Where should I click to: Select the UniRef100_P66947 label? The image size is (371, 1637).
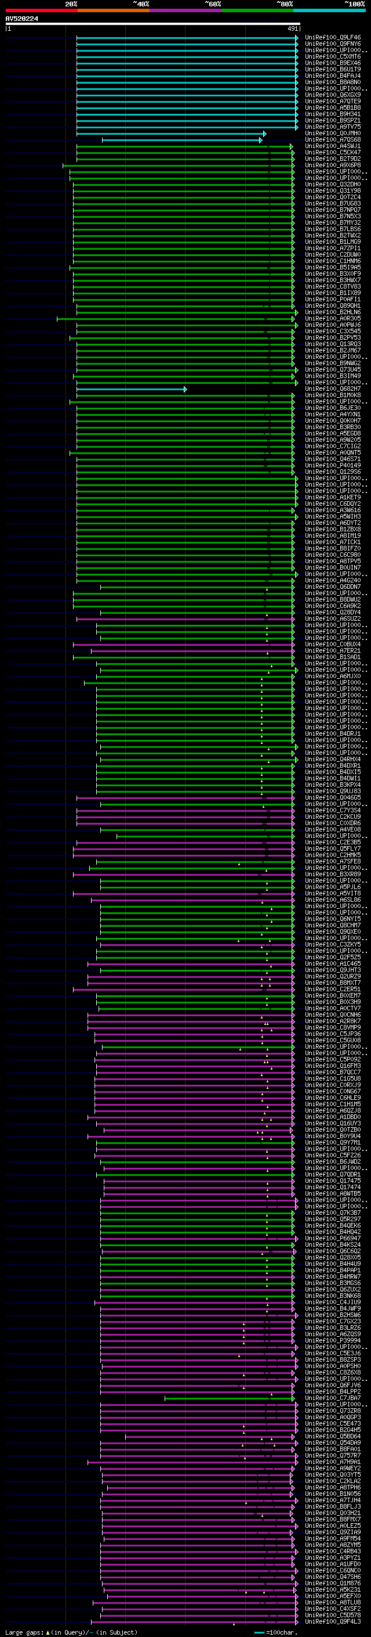[333, 1238]
